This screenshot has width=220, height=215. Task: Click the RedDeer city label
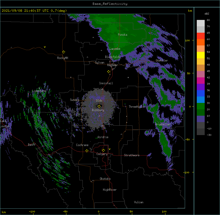point(112,65)
